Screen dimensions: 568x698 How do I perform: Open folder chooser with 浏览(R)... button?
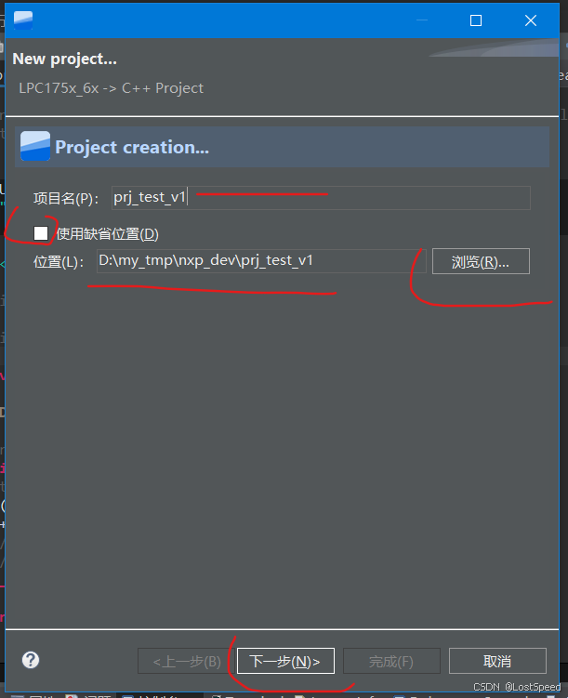(x=481, y=261)
